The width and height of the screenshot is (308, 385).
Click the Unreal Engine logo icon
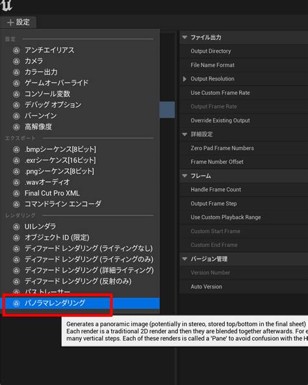click(x=6, y=5)
